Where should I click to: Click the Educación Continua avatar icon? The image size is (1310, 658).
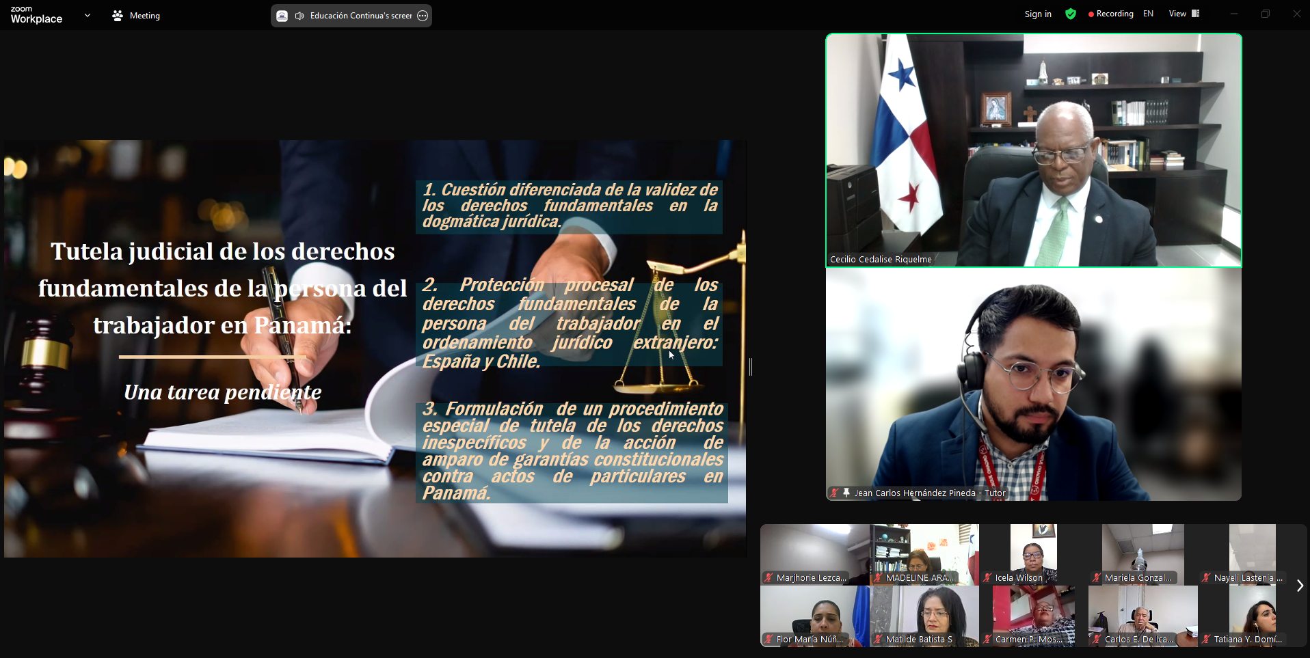[282, 16]
